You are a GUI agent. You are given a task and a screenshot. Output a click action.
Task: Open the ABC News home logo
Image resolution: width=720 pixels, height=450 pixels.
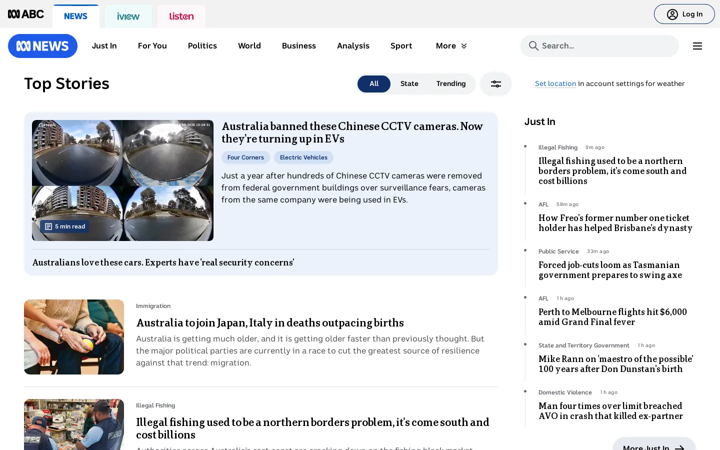pos(42,46)
